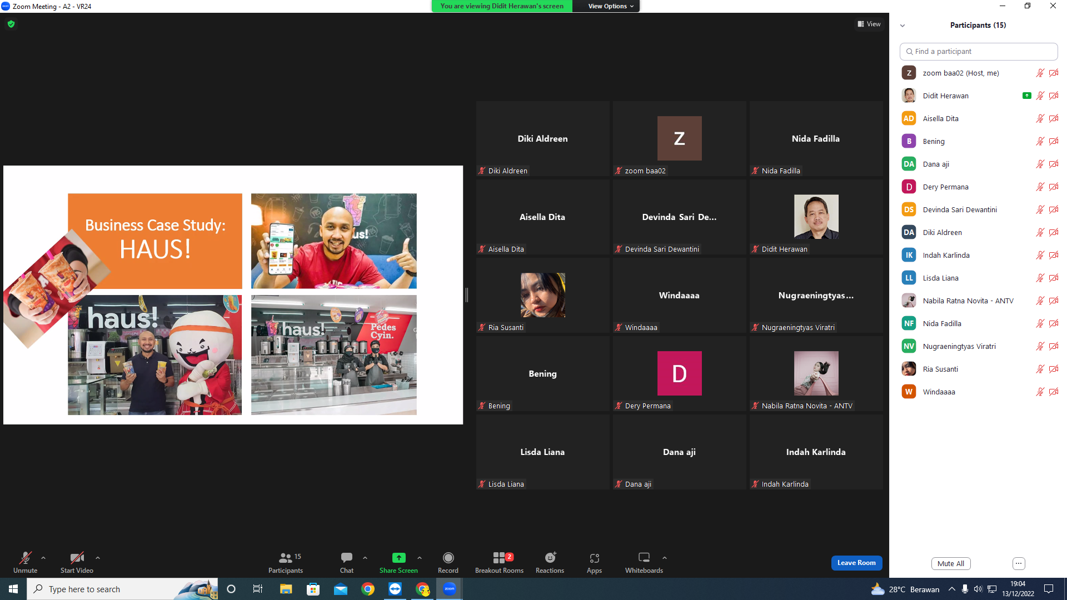
Task: Expand whiteboard options arrow next to Whiteboards
Action: tap(665, 558)
